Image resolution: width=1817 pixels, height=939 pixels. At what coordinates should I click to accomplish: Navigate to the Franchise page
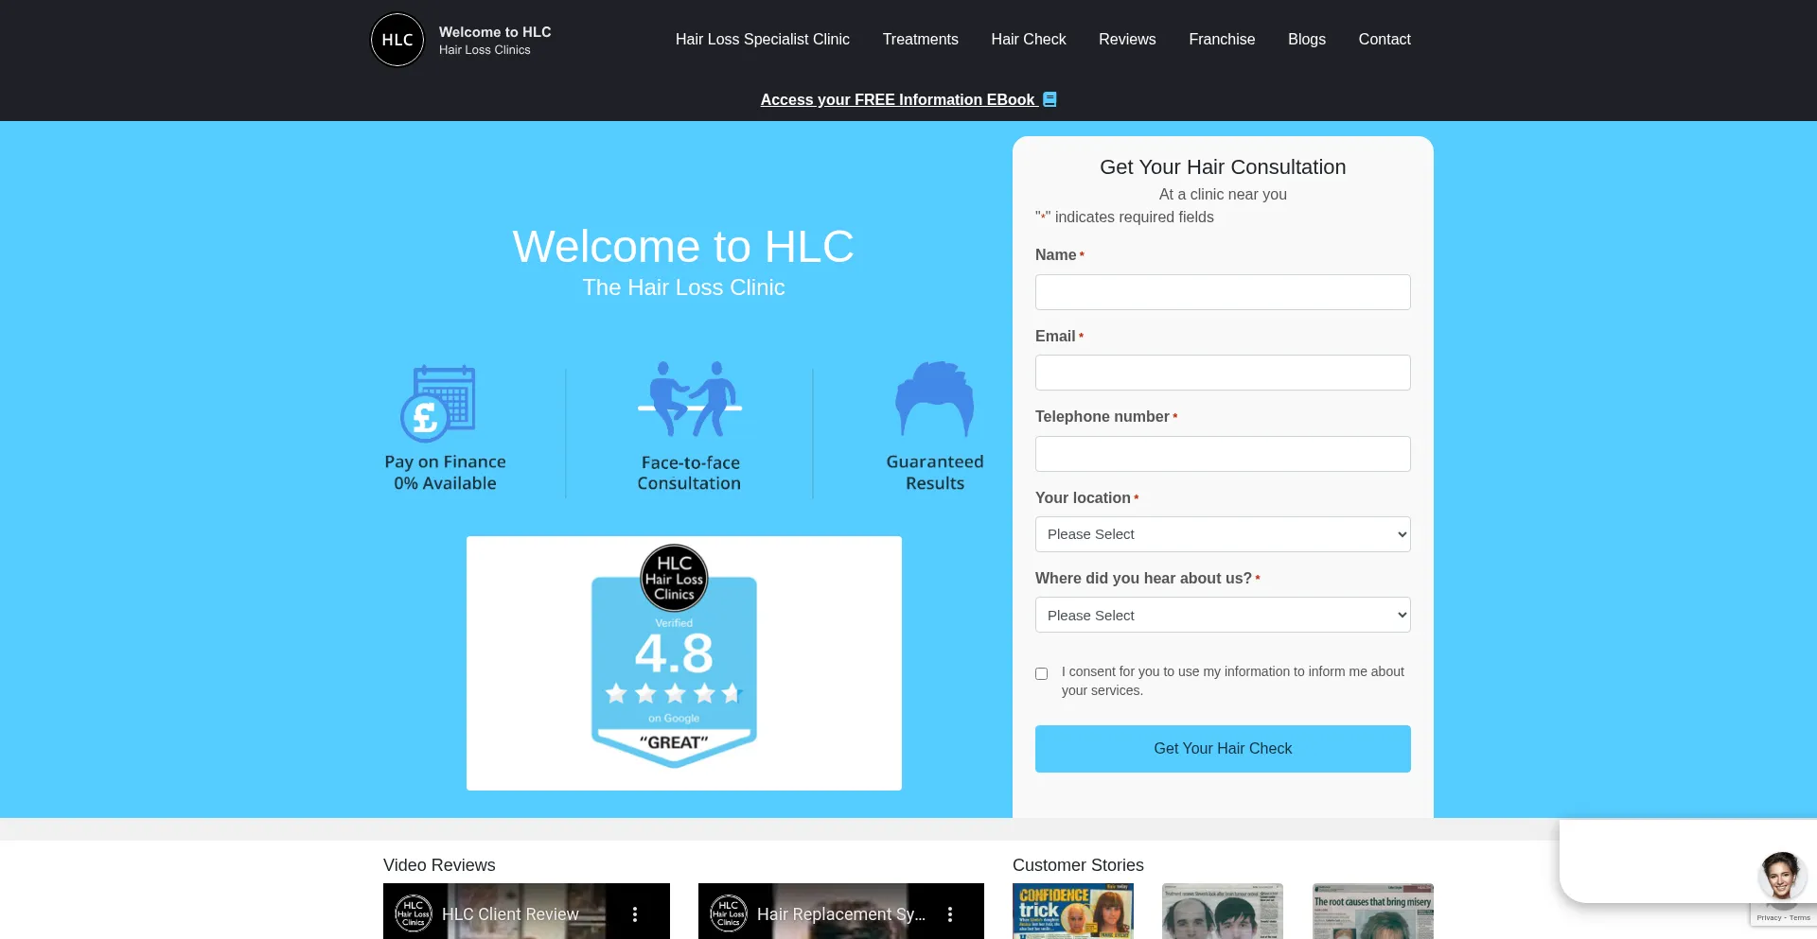[1222, 40]
